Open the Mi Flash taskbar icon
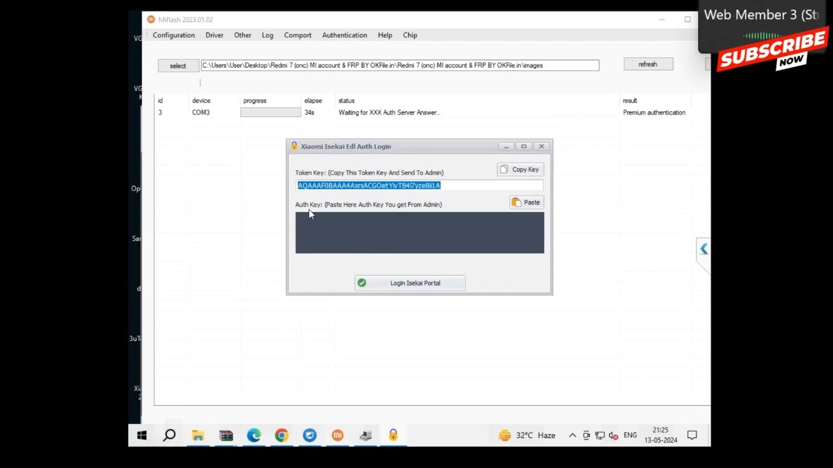 [337, 435]
